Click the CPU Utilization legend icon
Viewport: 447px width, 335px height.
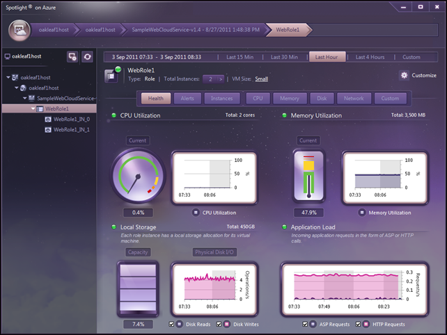click(x=196, y=213)
